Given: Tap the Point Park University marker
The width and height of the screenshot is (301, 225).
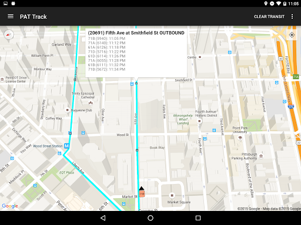Looking at the screenshot, I should [240, 138].
